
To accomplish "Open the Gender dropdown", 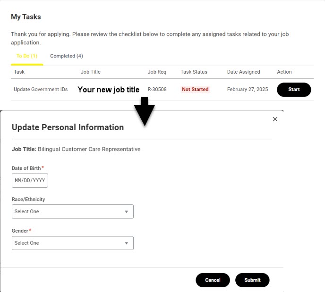I will pyautogui.click(x=72, y=243).
